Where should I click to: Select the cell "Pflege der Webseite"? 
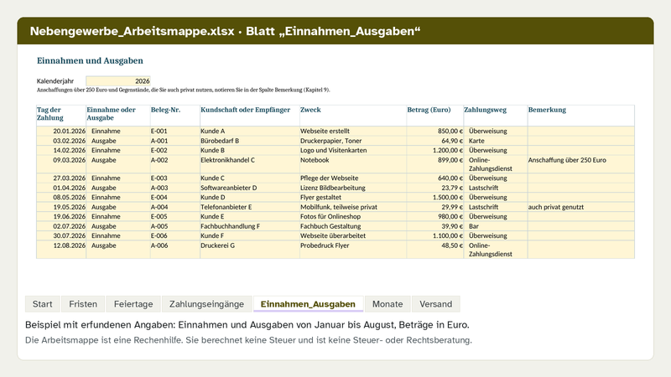coord(353,178)
